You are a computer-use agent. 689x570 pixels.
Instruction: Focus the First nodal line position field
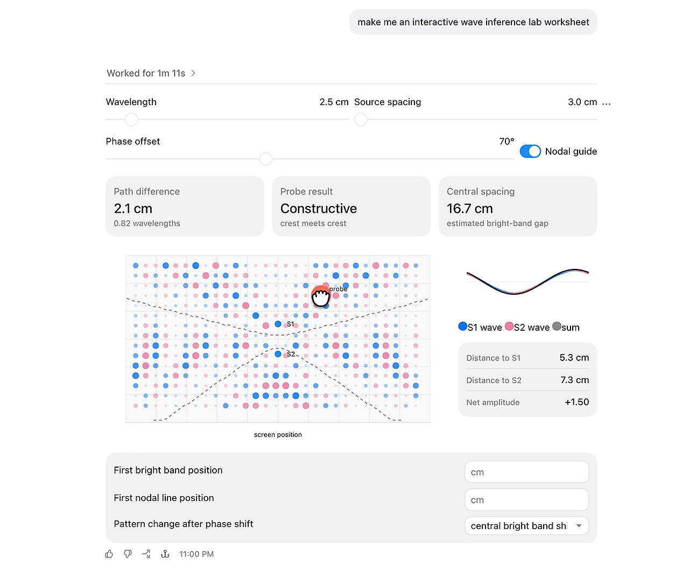pos(526,500)
